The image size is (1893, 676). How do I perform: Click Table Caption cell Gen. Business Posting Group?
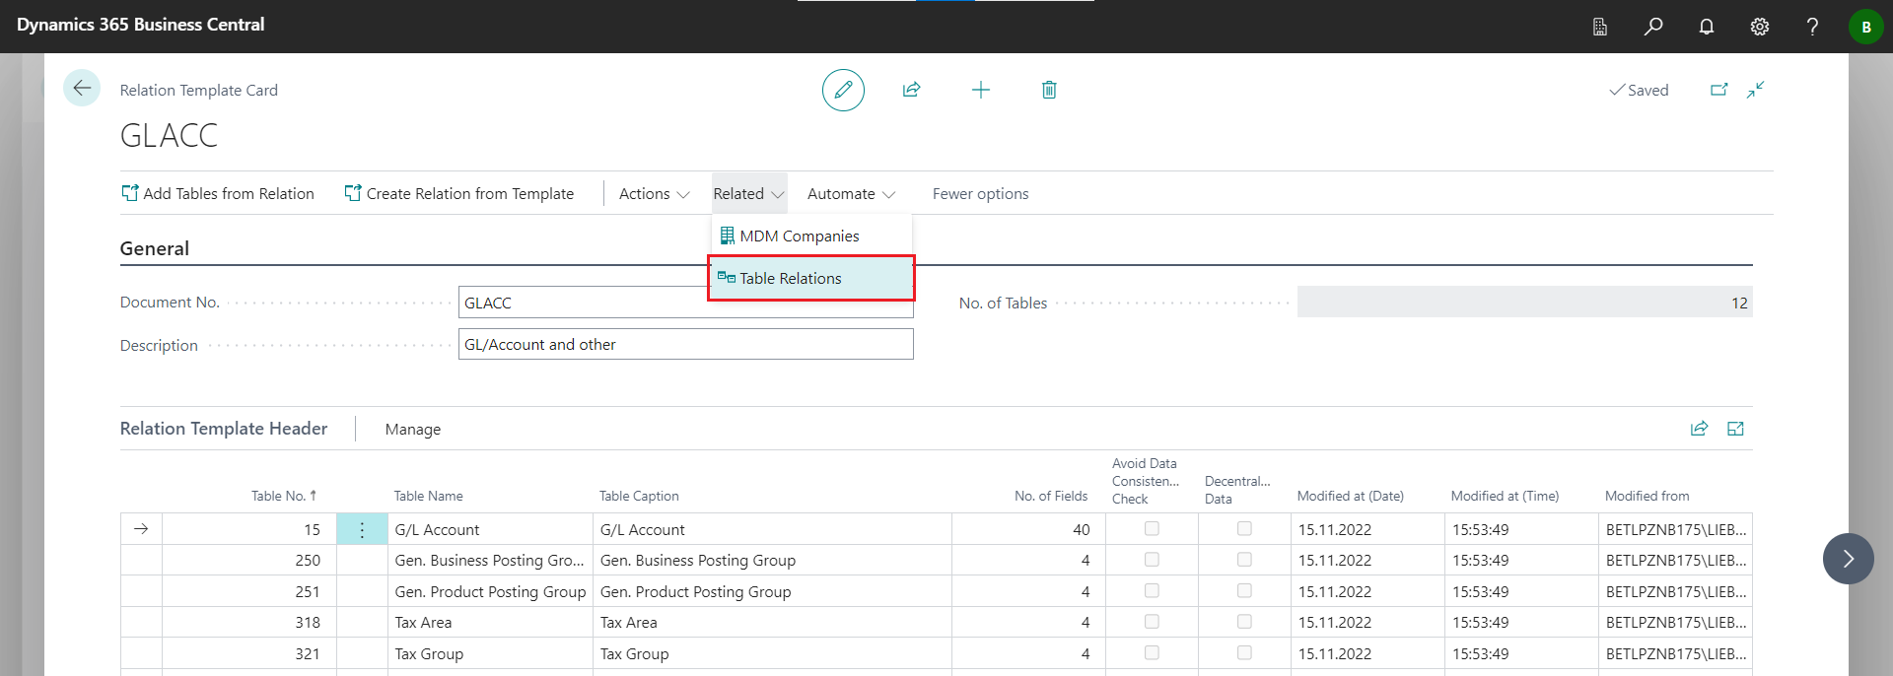pos(772,560)
